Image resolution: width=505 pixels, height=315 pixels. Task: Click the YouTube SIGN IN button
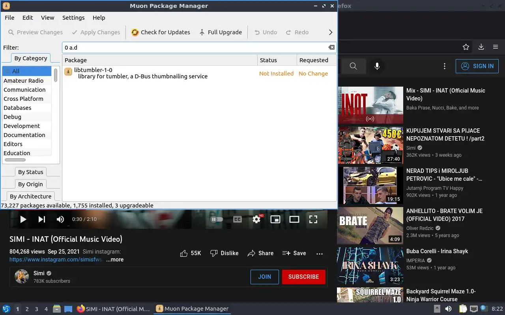pos(477,66)
